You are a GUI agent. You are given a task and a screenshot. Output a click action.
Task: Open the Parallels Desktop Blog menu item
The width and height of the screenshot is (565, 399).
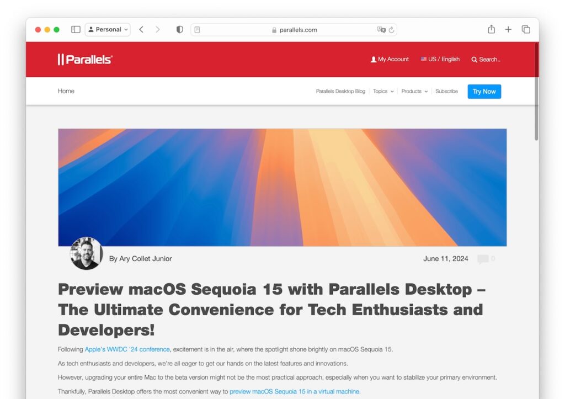340,91
